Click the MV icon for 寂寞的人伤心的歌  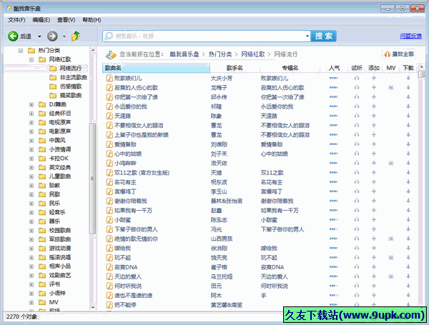click(x=391, y=87)
